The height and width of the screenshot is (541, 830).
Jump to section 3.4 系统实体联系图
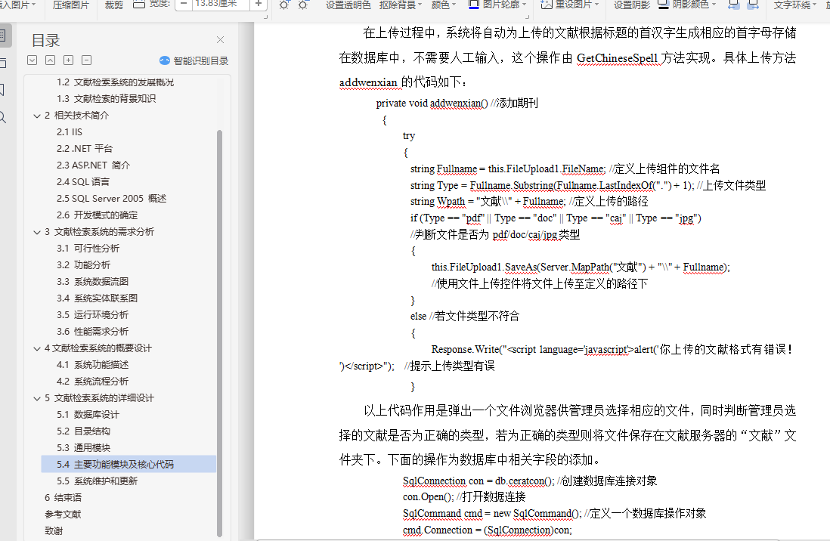(x=98, y=298)
